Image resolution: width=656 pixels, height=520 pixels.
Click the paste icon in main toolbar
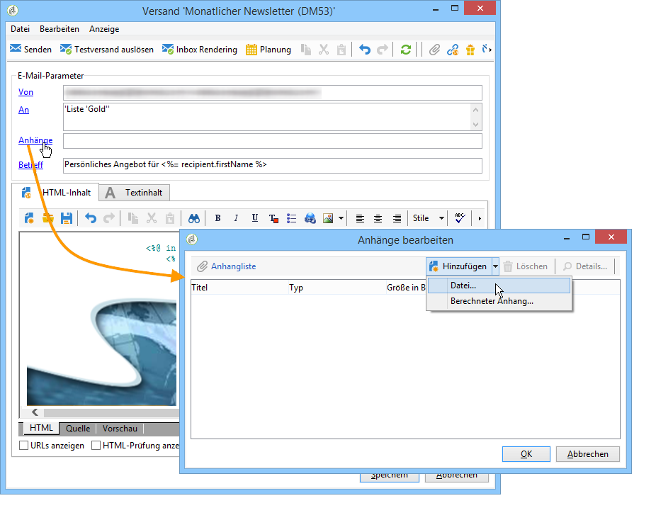(x=341, y=50)
